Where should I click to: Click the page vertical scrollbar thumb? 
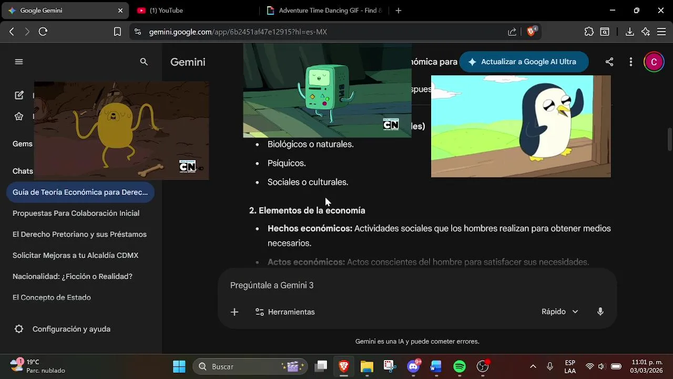coord(669,139)
